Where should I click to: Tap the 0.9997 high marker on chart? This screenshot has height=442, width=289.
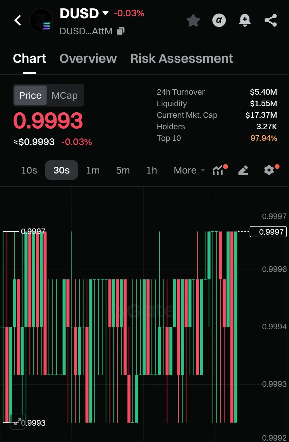coord(33,231)
